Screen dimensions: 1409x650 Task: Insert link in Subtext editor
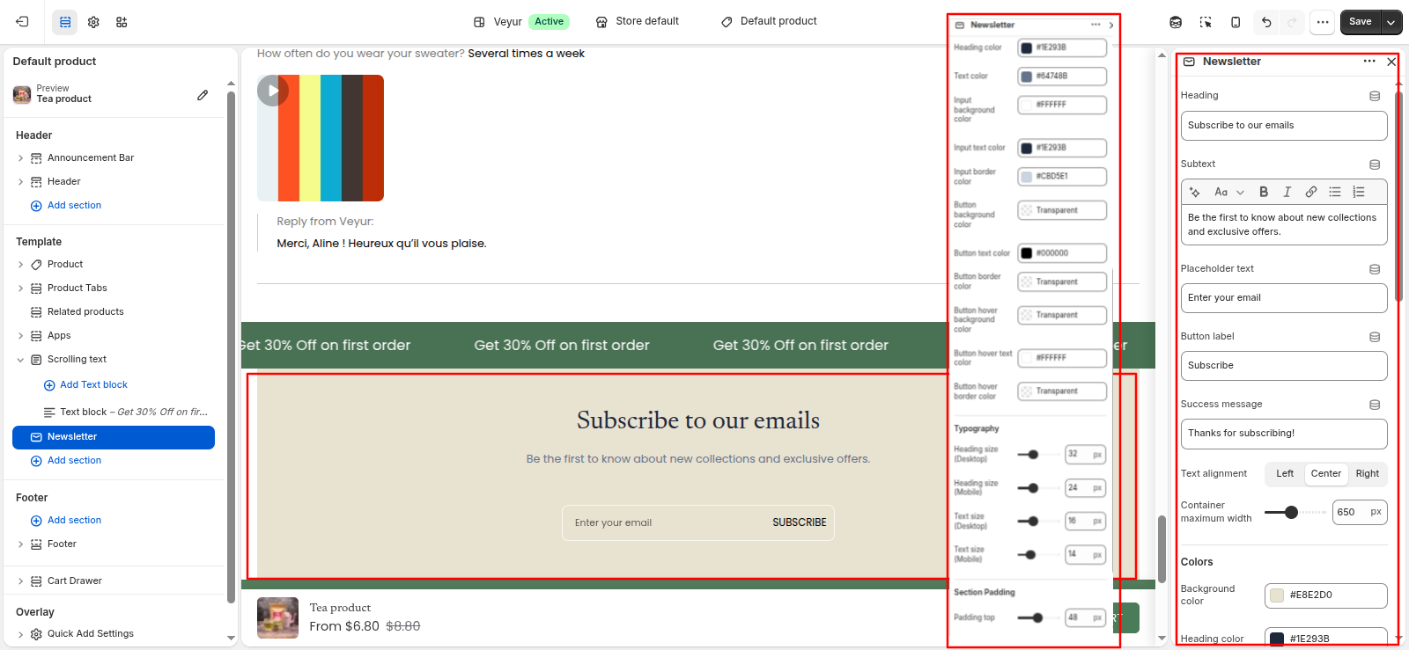(1311, 192)
